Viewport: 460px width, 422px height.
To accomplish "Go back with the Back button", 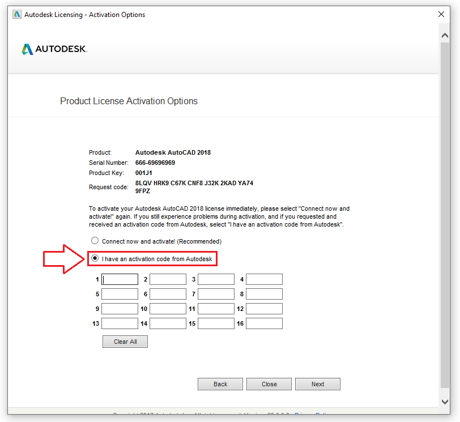I will [x=220, y=384].
